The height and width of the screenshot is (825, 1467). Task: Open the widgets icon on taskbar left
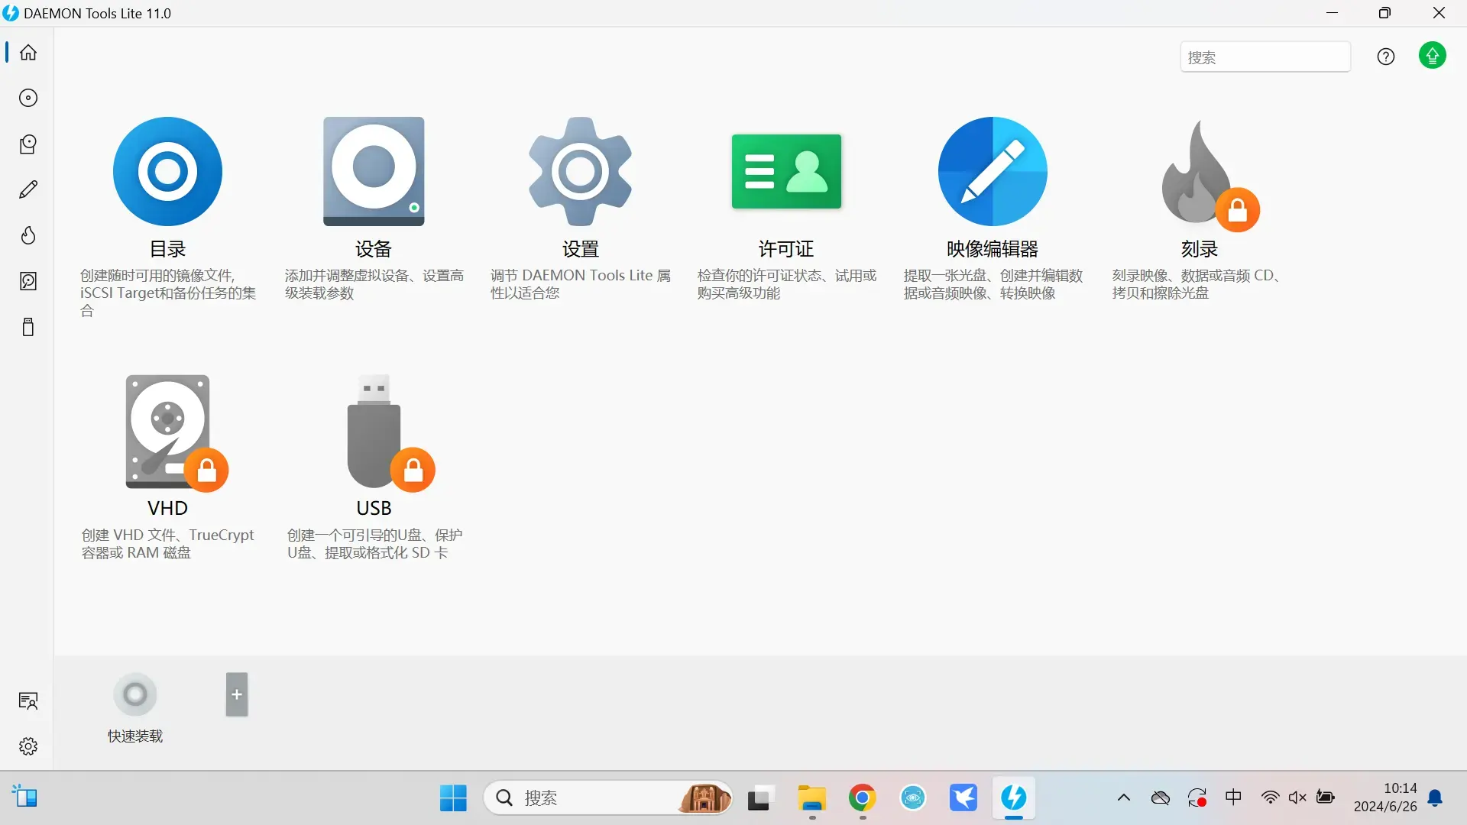point(25,797)
